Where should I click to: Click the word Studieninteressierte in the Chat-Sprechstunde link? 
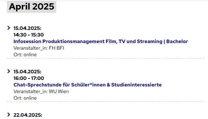(x=136, y=85)
